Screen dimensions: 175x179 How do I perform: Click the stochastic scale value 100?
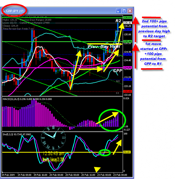point(126,134)
